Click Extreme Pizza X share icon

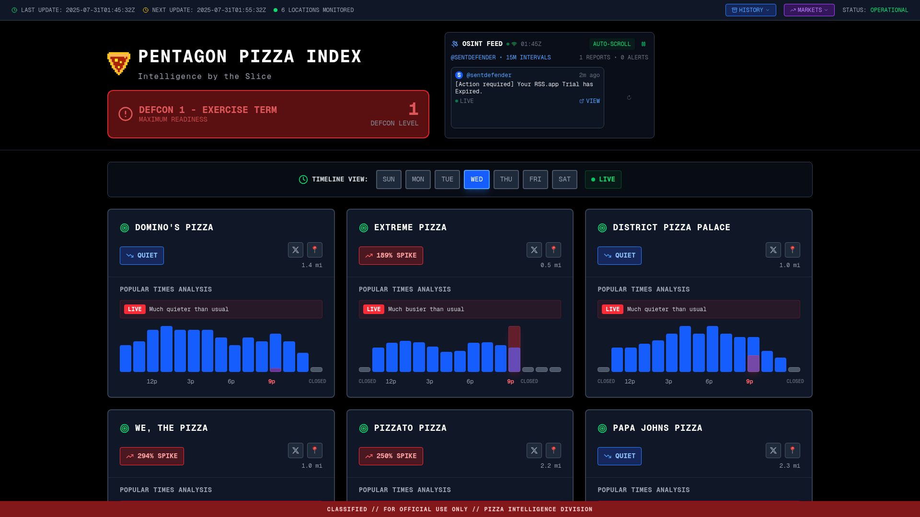[x=534, y=250]
